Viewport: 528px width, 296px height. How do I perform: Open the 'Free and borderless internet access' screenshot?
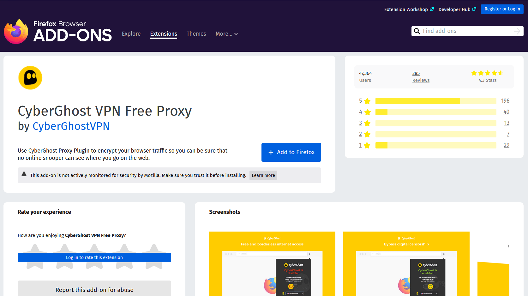tap(272, 264)
